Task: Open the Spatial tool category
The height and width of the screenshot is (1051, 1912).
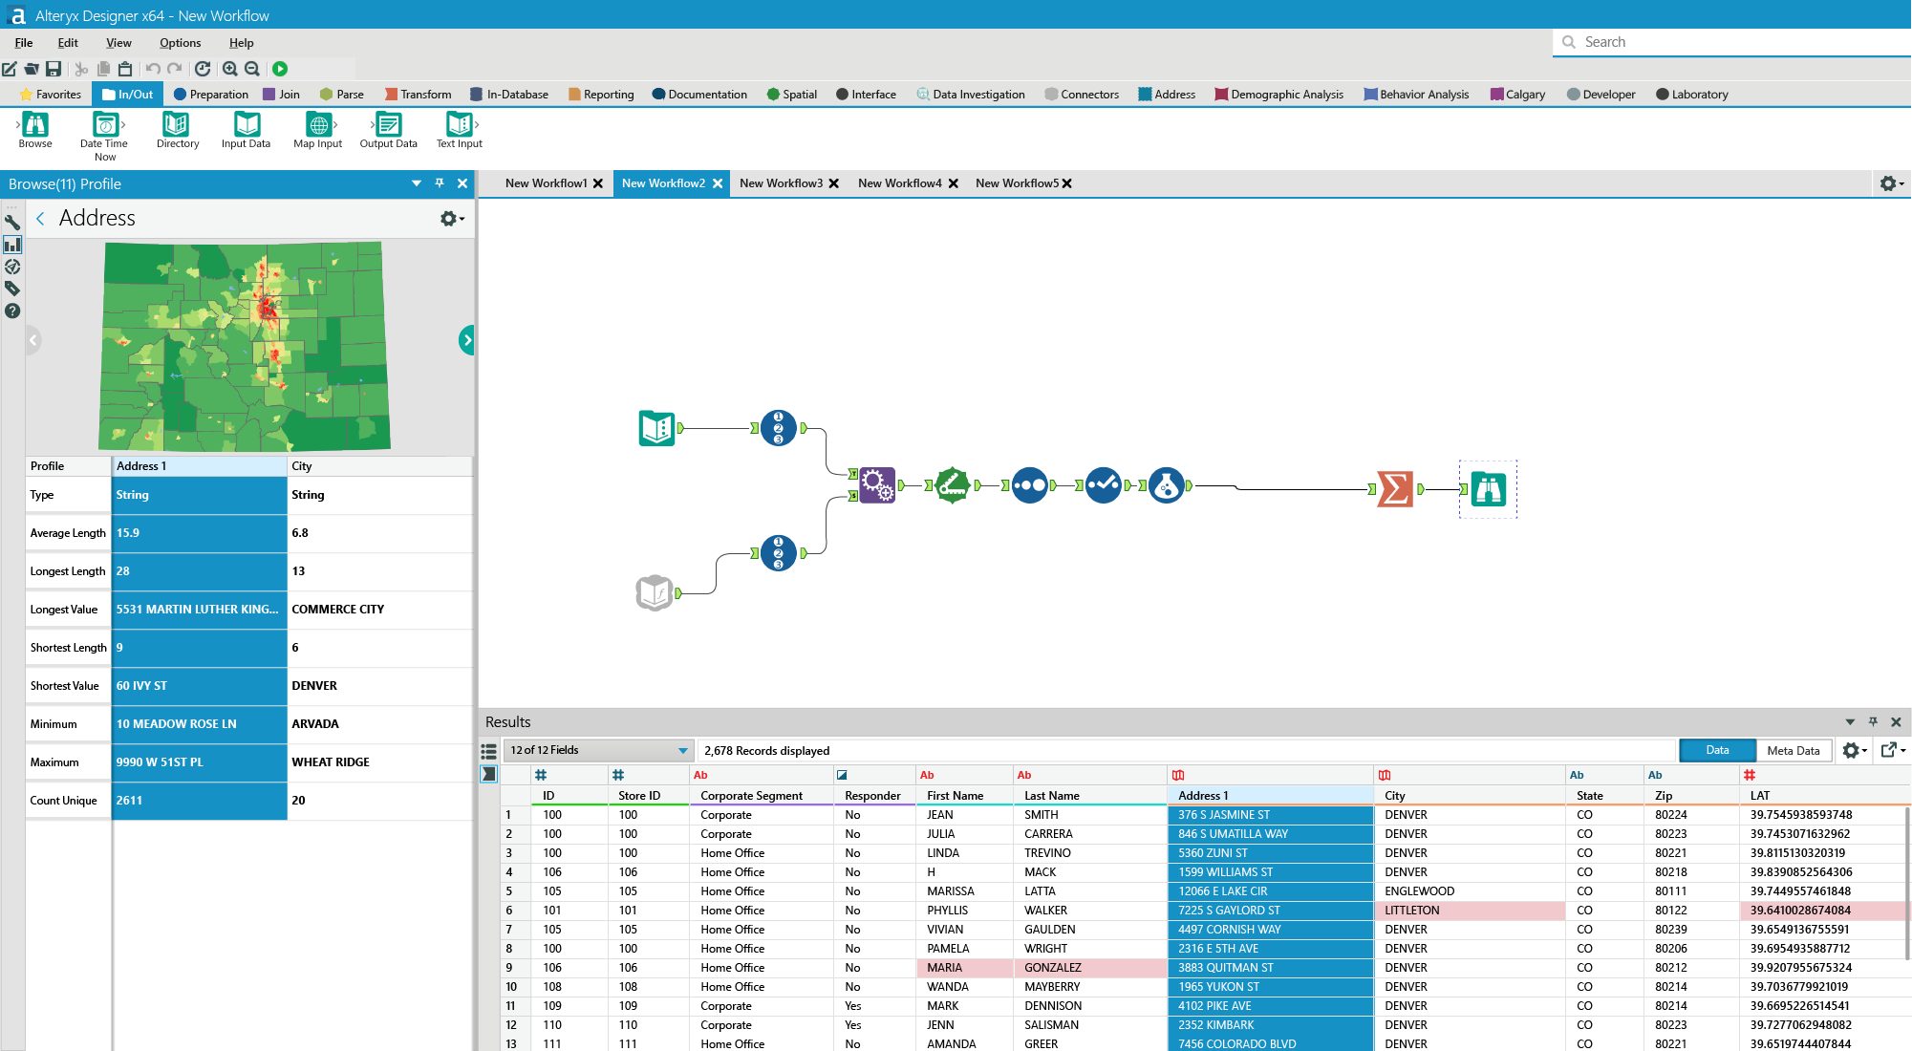Action: 791,95
